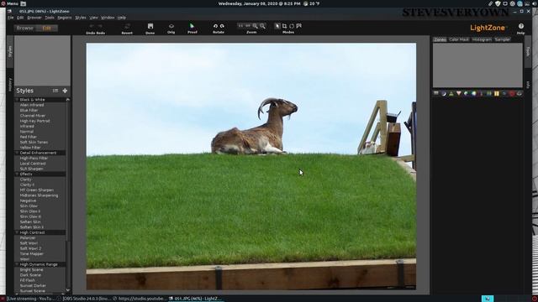Click the styles list scrollbar down arrow
Screen dimensions: 538x302
pos(67,290)
